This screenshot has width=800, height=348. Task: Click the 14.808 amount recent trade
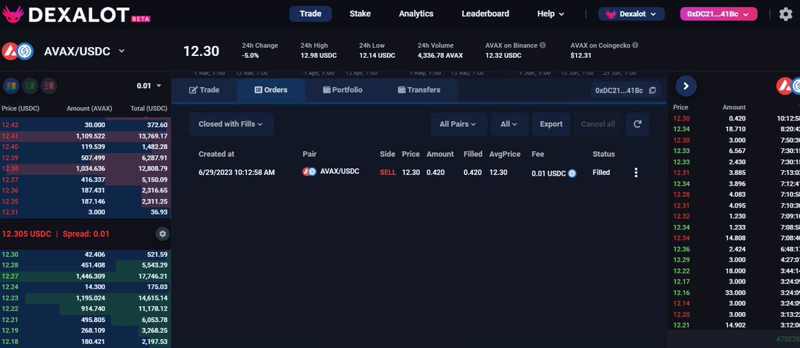coord(734,238)
